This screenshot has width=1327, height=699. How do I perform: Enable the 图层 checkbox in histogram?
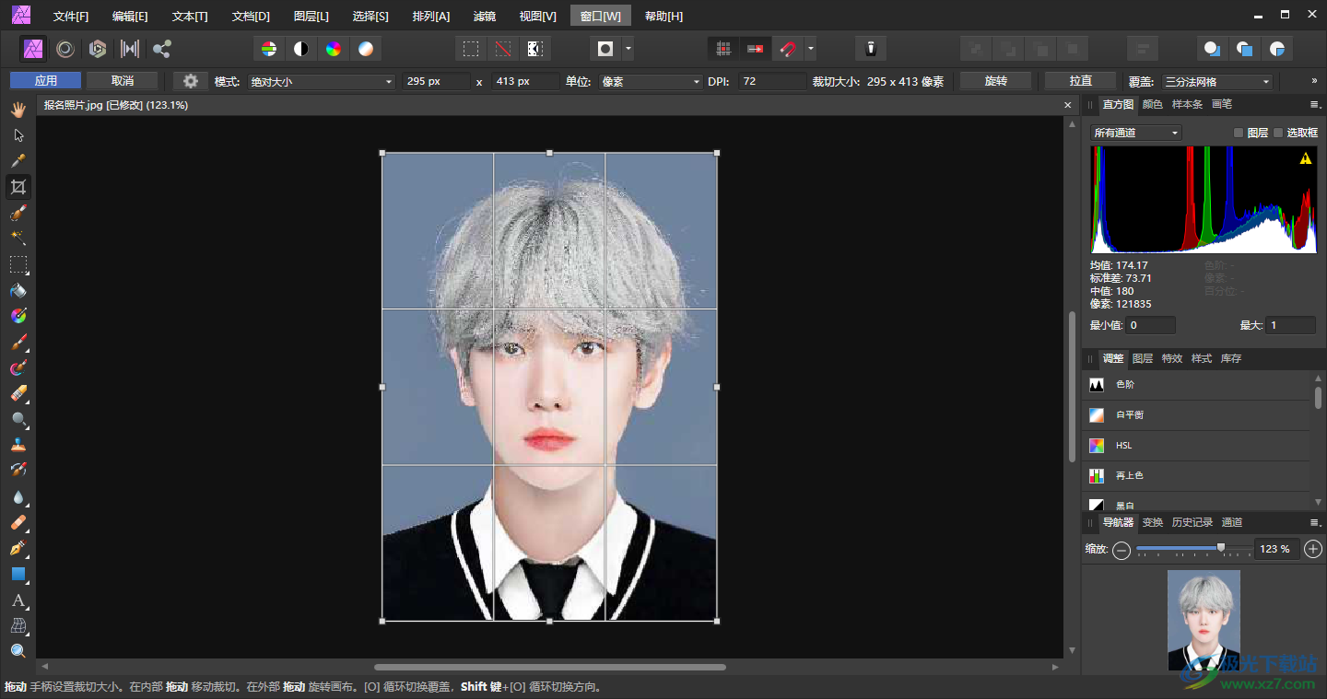1239,133
